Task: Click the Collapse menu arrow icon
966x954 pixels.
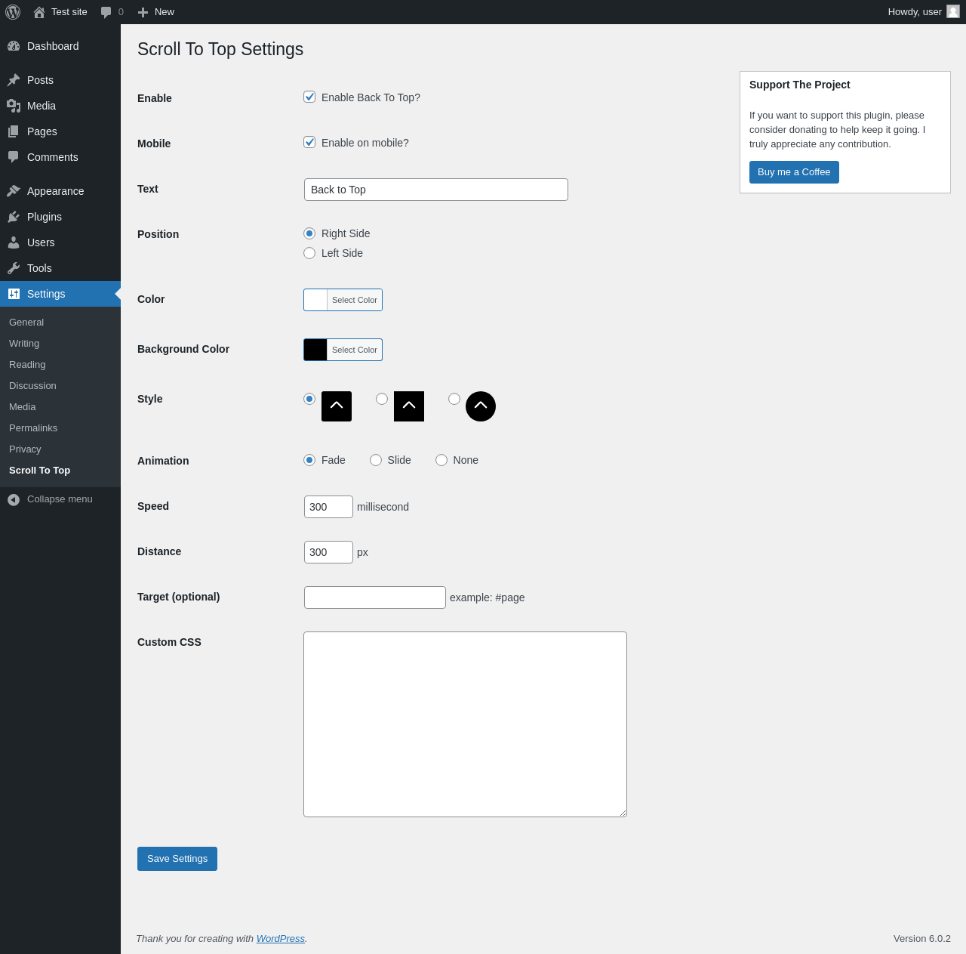Action: pos(14,499)
